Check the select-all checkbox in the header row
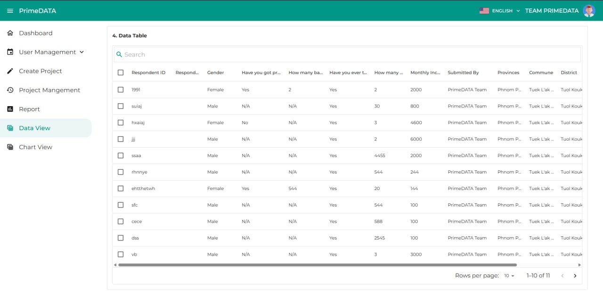 click(x=120, y=73)
